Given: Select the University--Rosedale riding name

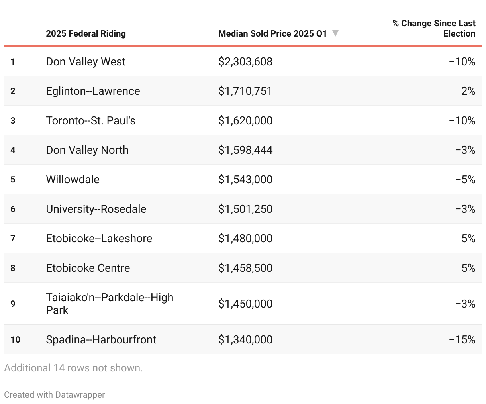Looking at the screenshot, I should coord(96,209).
